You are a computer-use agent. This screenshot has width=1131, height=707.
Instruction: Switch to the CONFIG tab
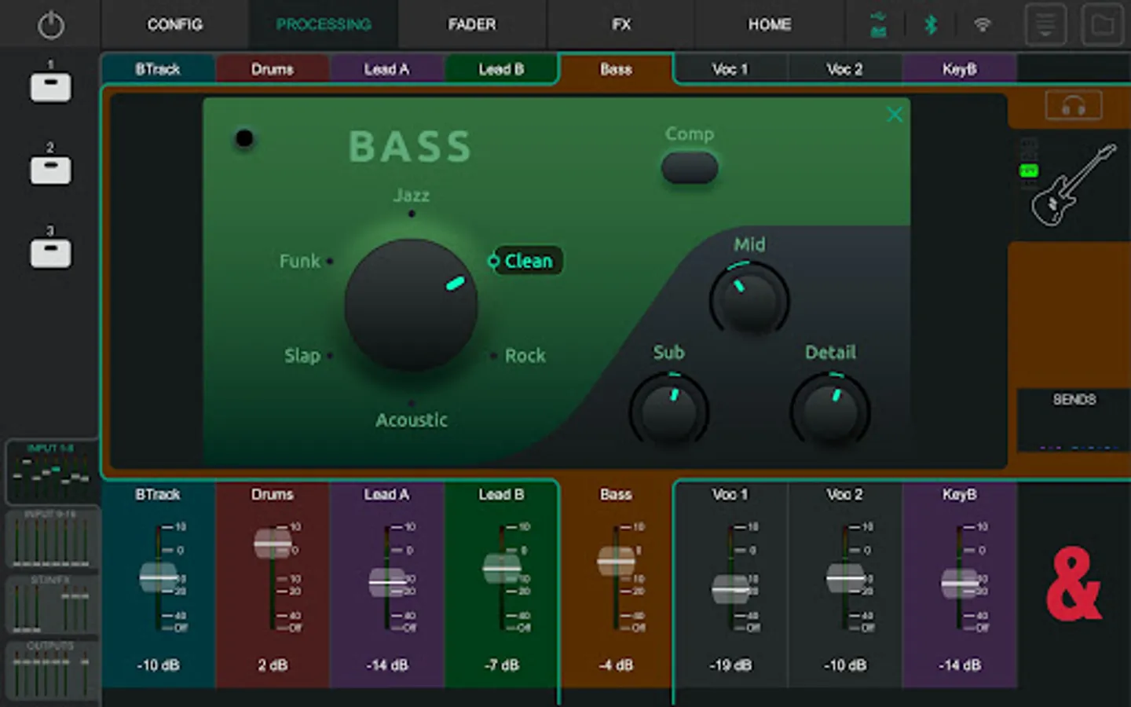click(175, 24)
